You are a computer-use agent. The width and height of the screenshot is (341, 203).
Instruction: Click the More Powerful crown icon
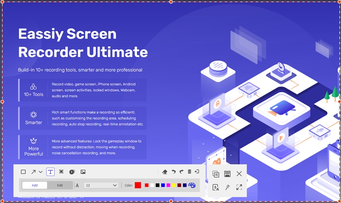(33, 141)
